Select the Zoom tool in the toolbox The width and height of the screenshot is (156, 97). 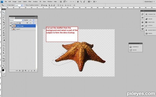4,66
